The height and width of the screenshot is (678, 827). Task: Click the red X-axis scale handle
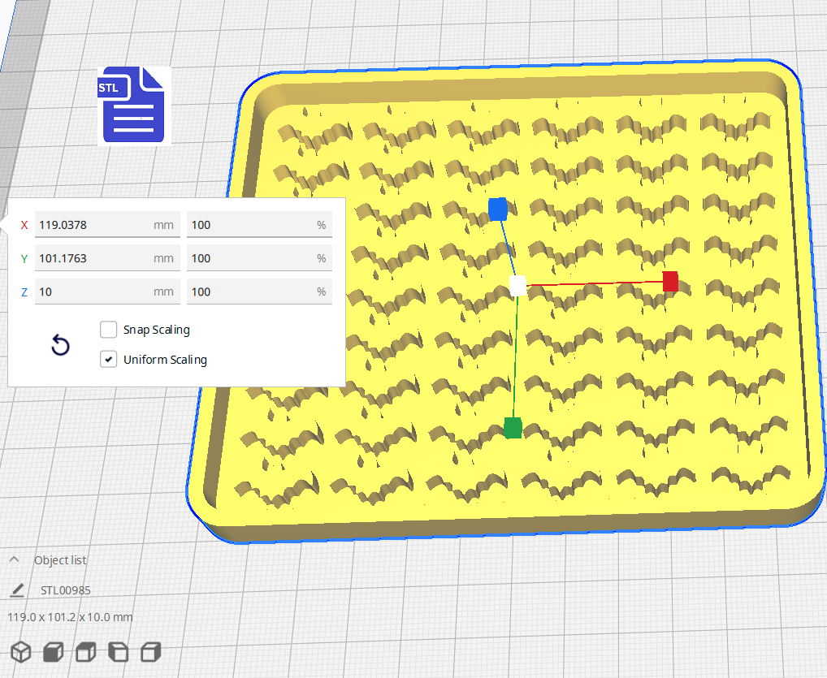click(670, 282)
